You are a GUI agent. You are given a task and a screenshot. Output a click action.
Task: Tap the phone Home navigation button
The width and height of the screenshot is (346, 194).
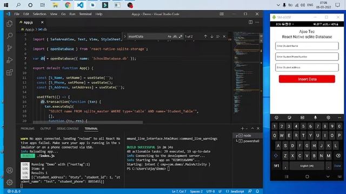coord(307,176)
